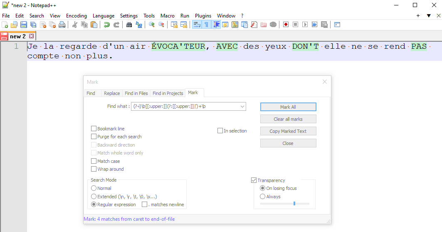Viewport: 442px width, 232px height.
Task: Click the Stop recording macro icon
Action: (295, 25)
